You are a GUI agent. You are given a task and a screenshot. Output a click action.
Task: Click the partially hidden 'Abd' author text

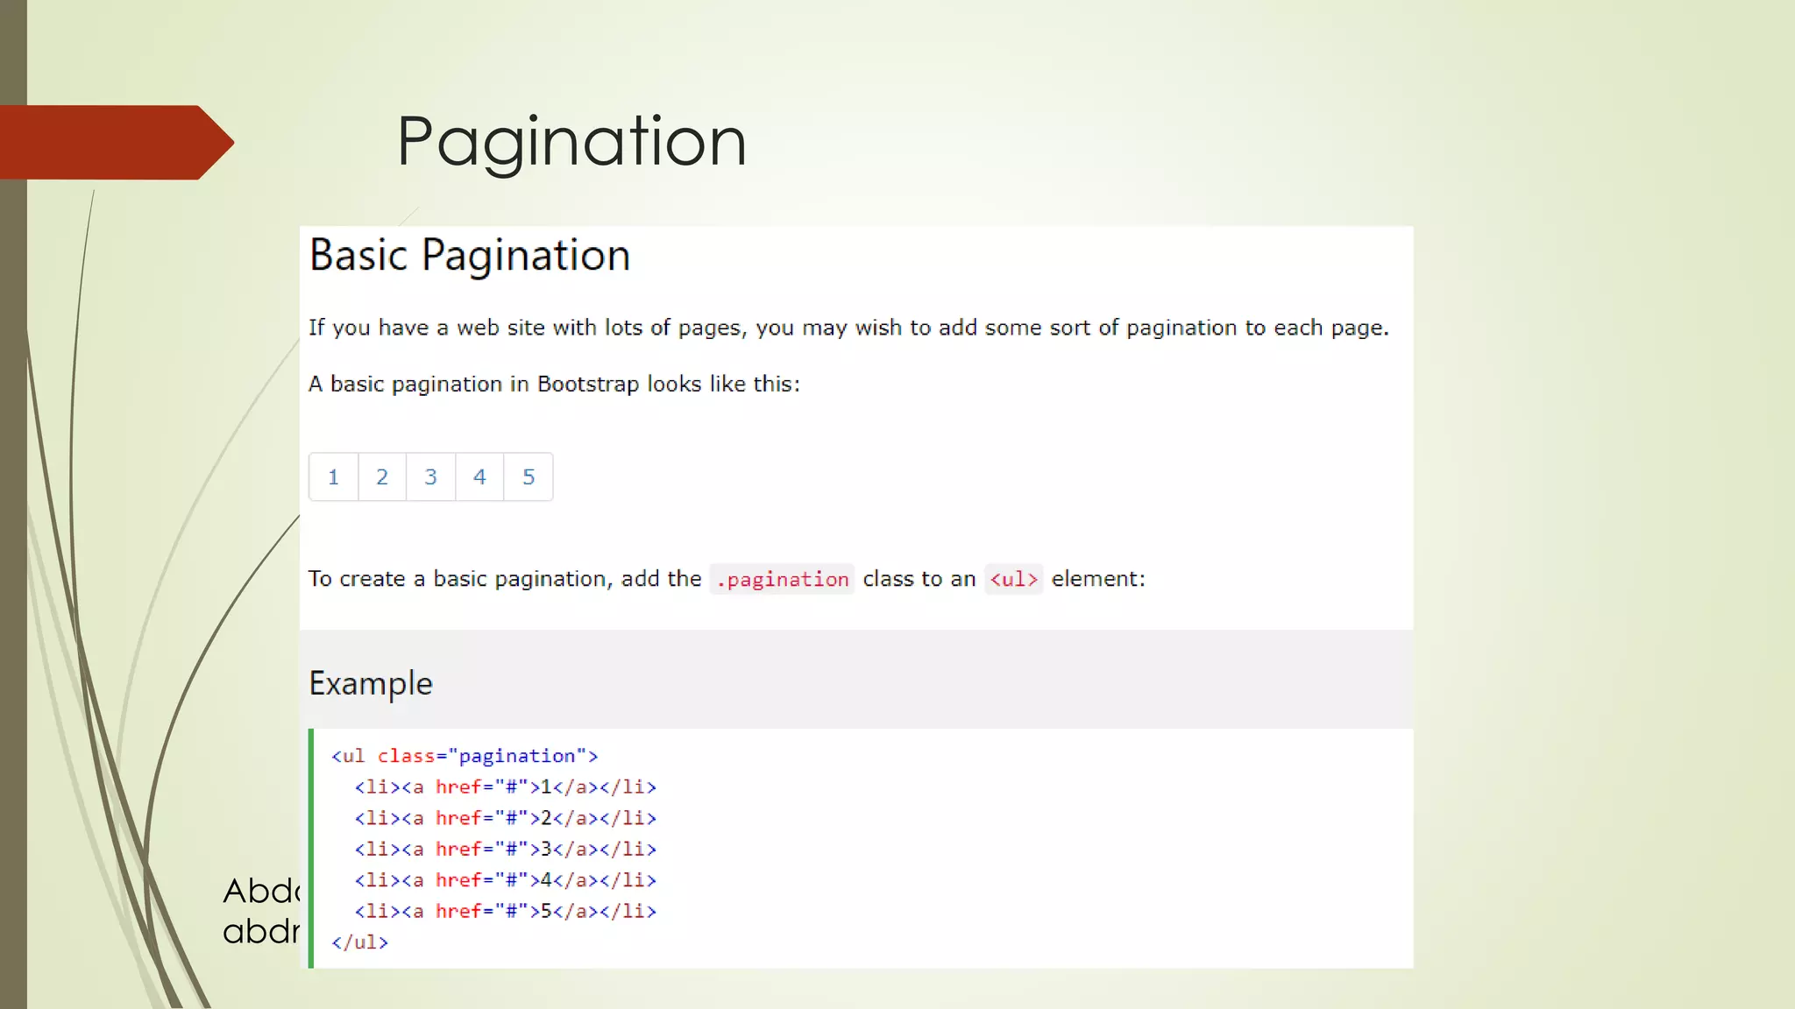261,892
